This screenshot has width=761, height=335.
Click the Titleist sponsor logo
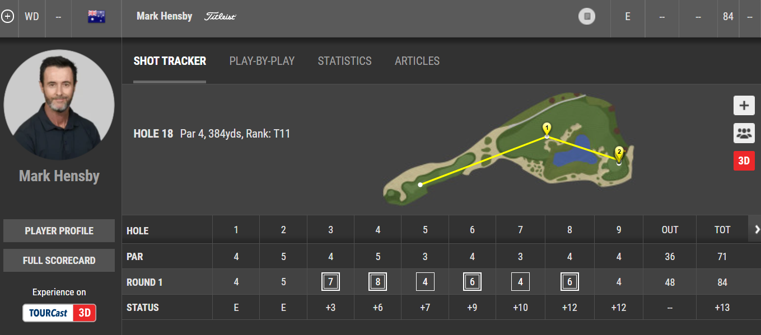click(220, 17)
